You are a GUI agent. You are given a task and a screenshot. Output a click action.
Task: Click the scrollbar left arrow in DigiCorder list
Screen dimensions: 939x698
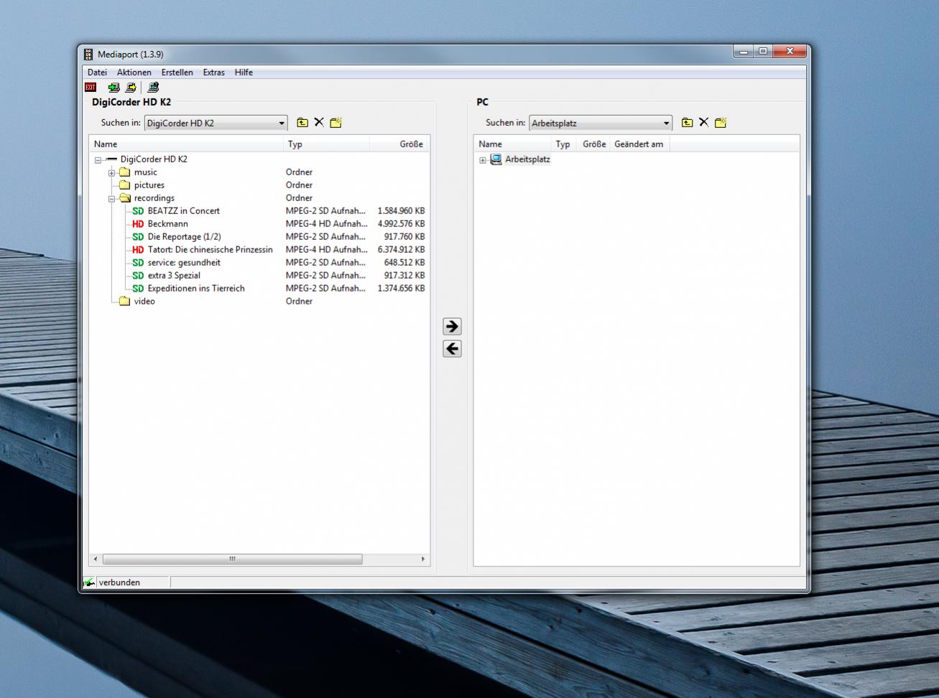[96, 559]
